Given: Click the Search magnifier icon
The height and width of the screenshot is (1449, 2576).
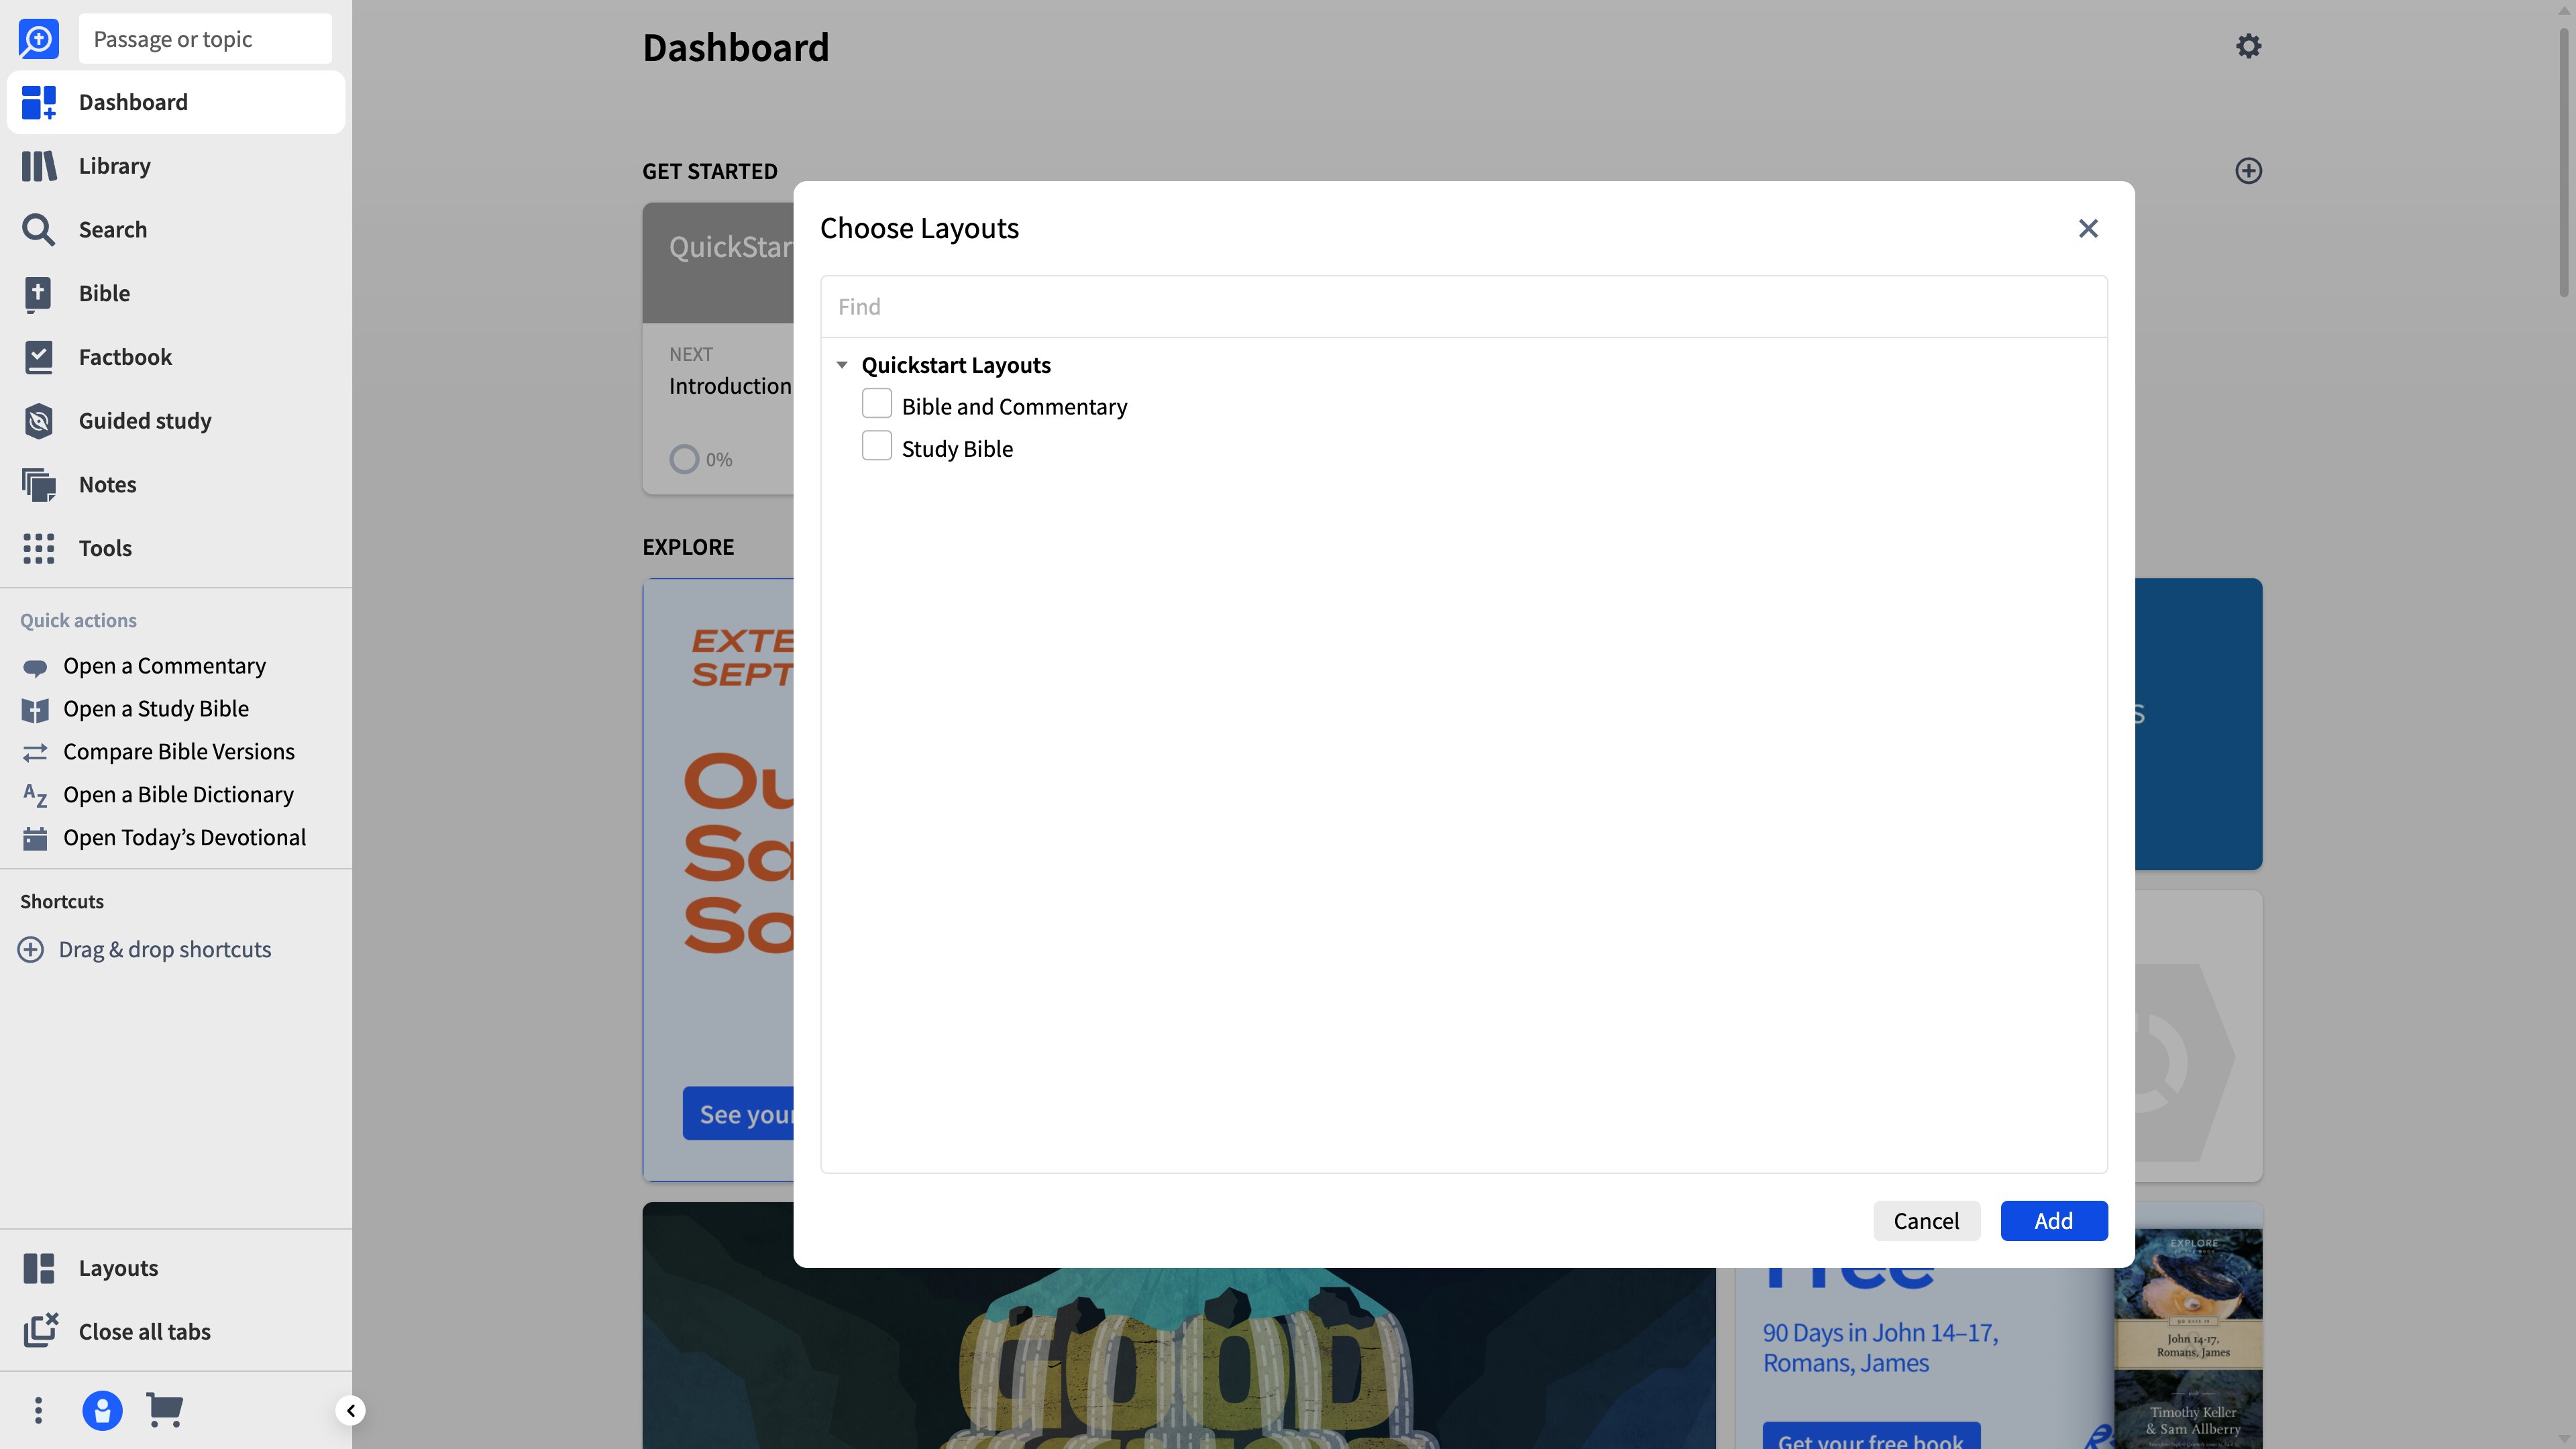Looking at the screenshot, I should (38, 230).
